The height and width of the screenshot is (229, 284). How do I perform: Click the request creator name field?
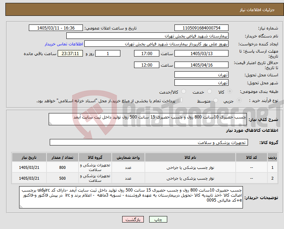[x=156, y=44]
